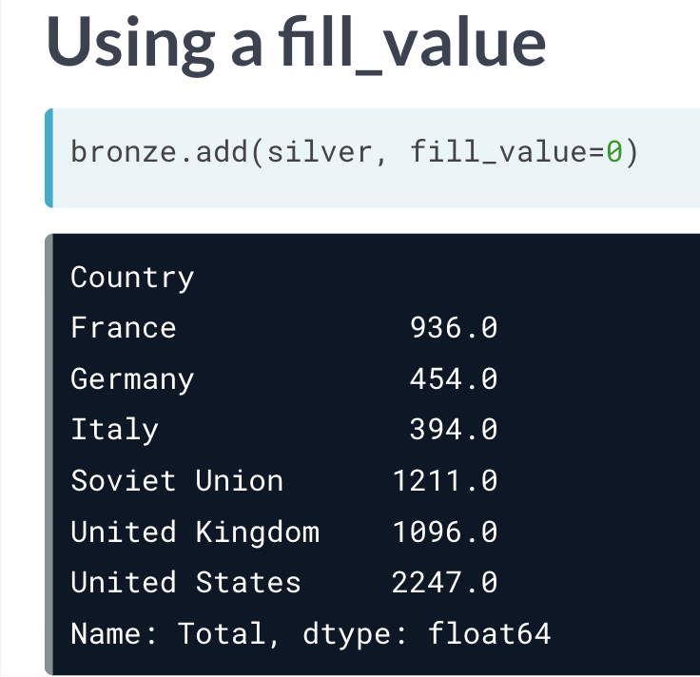700x677 pixels.
Task: Select the France row label
Action: pyautogui.click(x=124, y=329)
